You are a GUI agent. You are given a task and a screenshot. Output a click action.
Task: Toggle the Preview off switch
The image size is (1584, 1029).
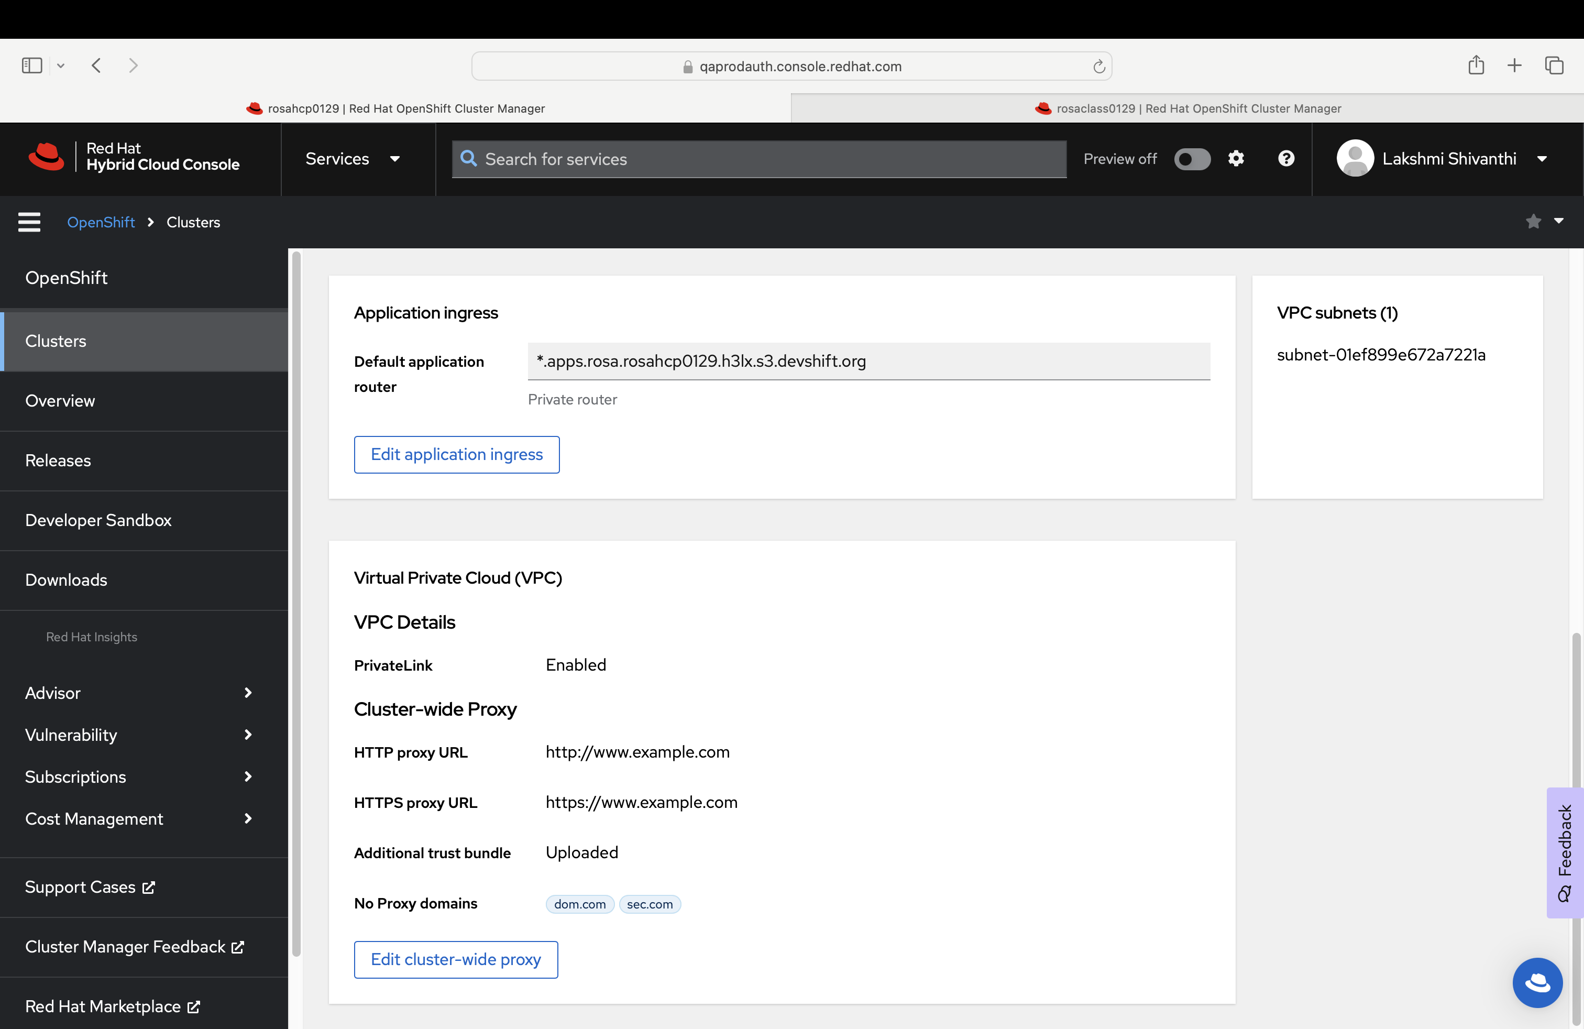pyautogui.click(x=1192, y=159)
